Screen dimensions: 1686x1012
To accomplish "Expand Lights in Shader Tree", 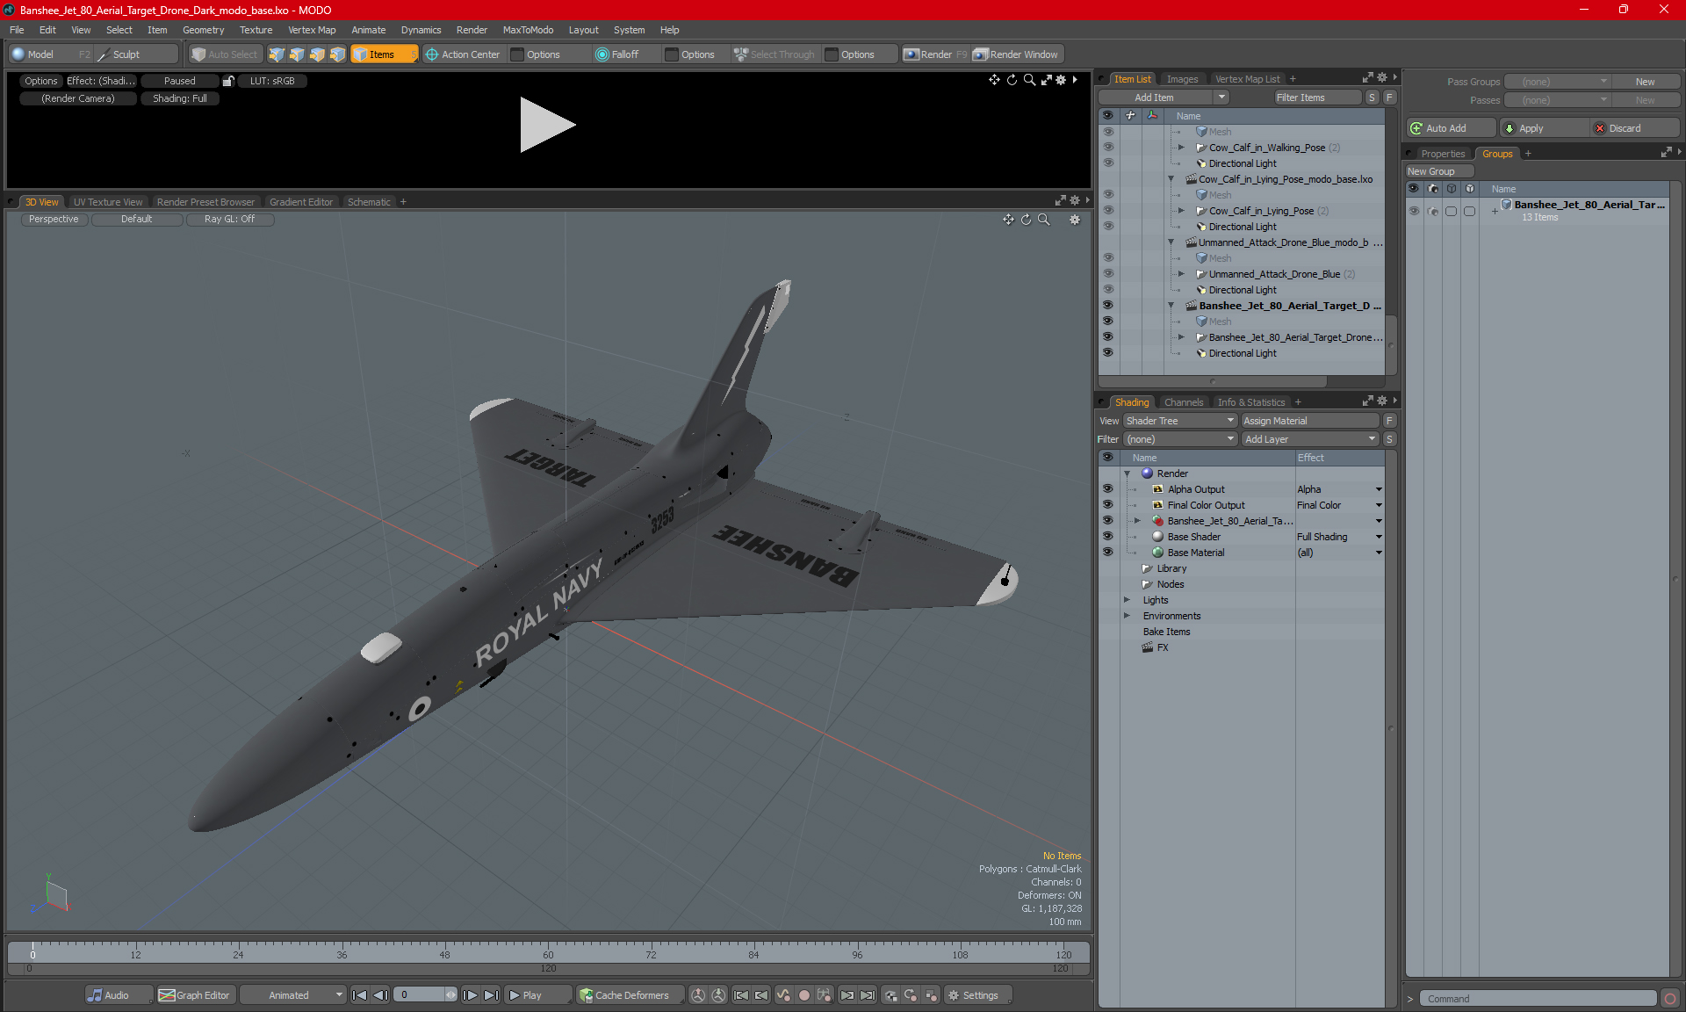I will pyautogui.click(x=1127, y=600).
